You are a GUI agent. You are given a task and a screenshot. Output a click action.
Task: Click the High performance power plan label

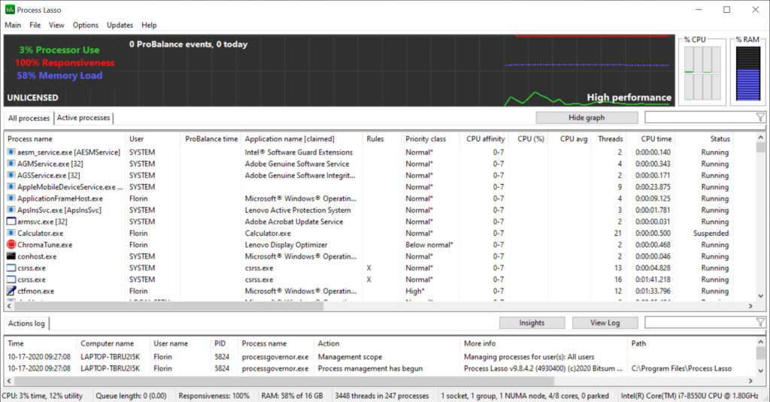point(629,97)
